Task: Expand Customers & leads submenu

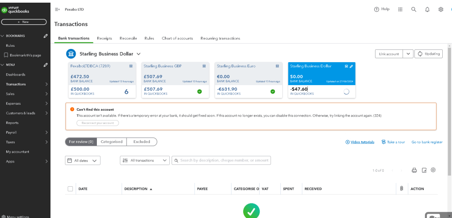Action: [47, 113]
